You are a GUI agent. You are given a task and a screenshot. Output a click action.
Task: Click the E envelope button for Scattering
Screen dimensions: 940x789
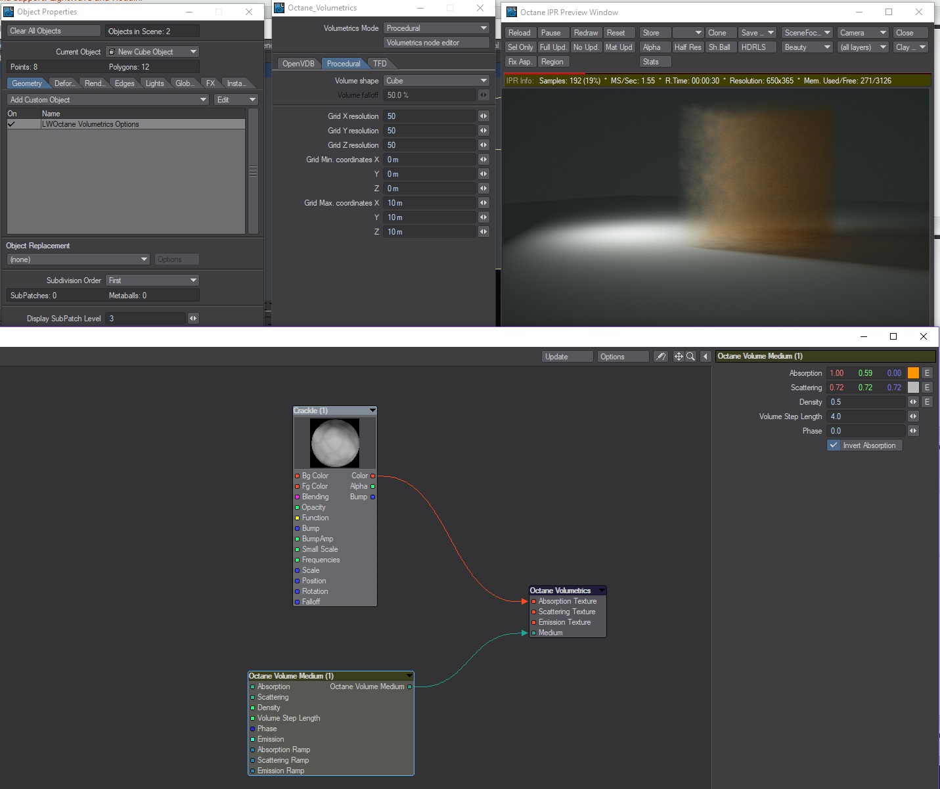pyautogui.click(x=927, y=388)
